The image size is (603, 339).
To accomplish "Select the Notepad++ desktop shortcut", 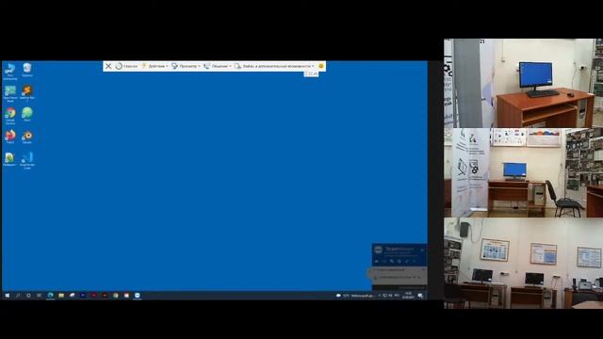I will [x=10, y=159].
